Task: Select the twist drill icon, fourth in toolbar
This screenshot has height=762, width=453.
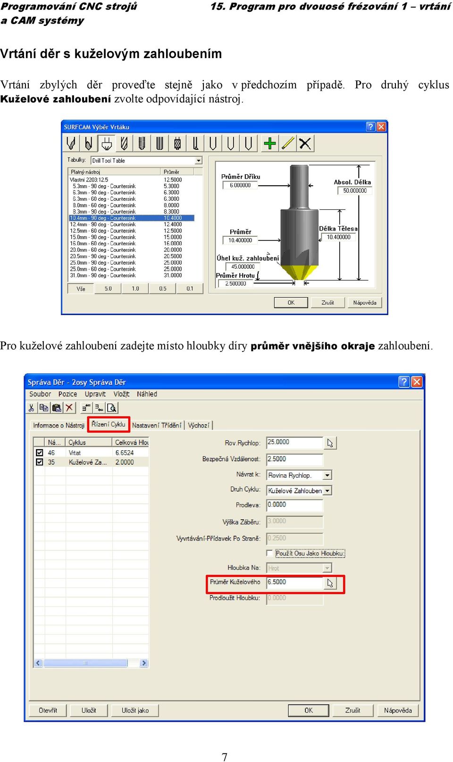Action: [x=124, y=143]
